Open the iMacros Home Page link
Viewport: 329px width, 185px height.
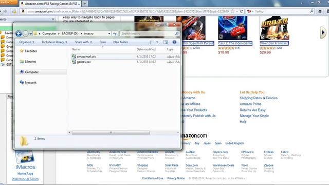pos(25,174)
